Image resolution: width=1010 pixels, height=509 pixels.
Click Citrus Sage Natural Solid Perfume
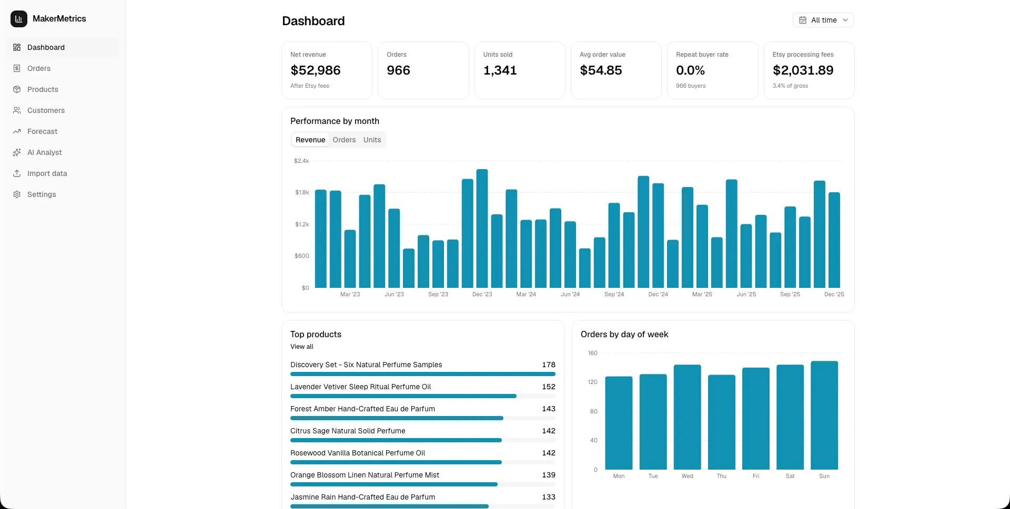tap(348, 431)
